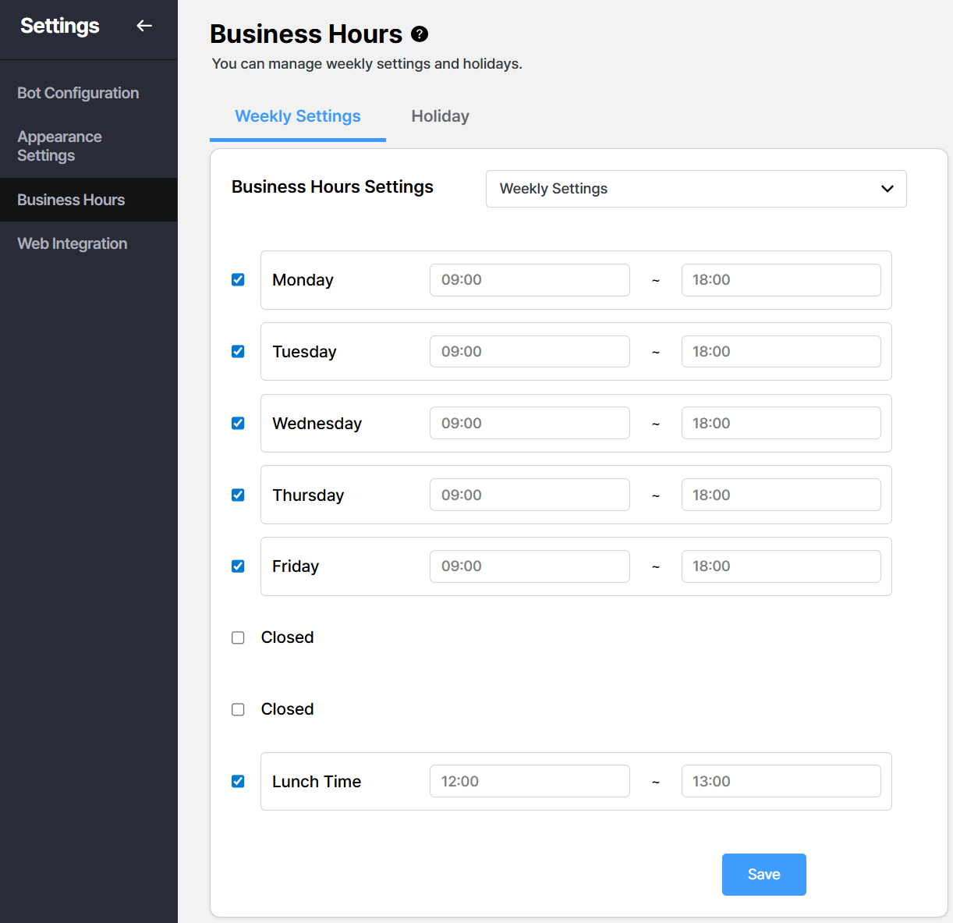The width and height of the screenshot is (953, 923).
Task: Toggle the Friday checkbox off
Action: tap(238, 566)
